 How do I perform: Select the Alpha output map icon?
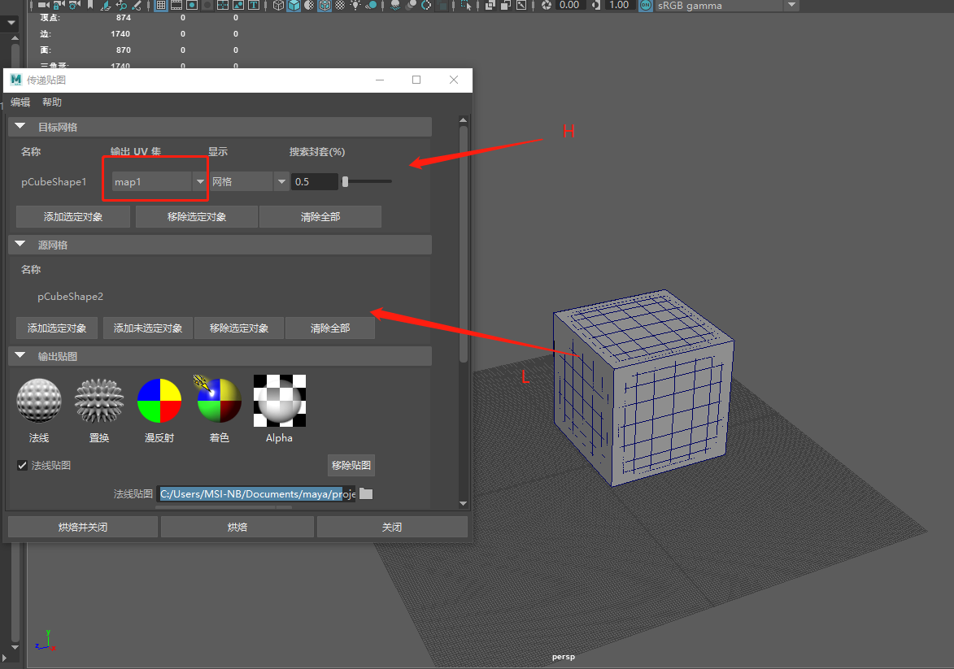[279, 400]
